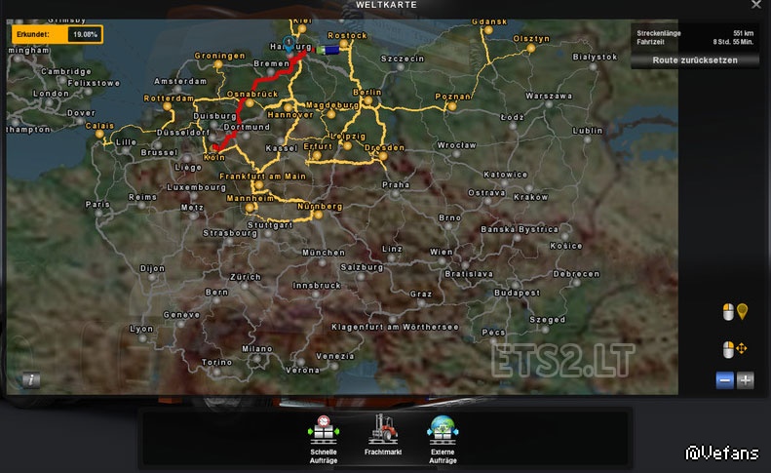This screenshot has height=473, width=771.
Task: Select the Erfurt city marker
Action: pos(317,155)
